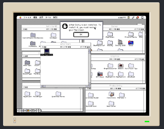Click the Graphics window title bar
The height and width of the screenshot is (129, 164).
tap(118, 56)
